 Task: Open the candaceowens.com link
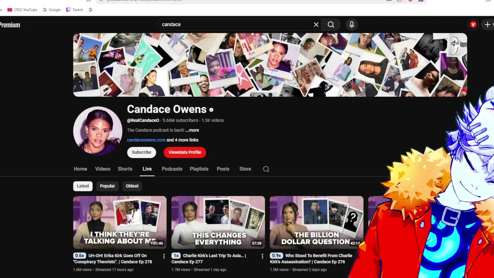pyautogui.click(x=146, y=140)
